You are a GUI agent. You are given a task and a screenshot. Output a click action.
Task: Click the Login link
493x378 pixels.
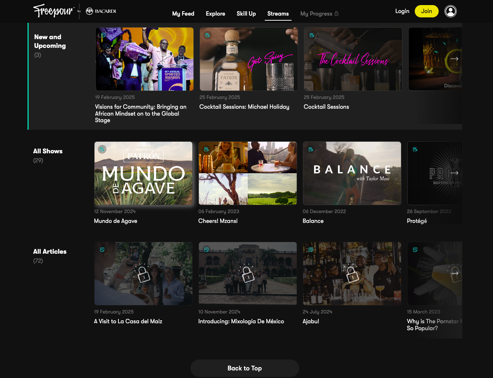click(x=402, y=11)
